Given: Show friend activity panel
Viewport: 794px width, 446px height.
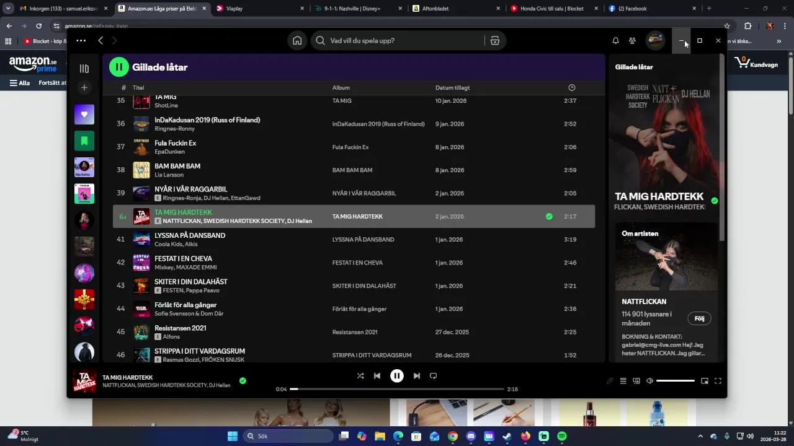Looking at the screenshot, I should coord(632,40).
